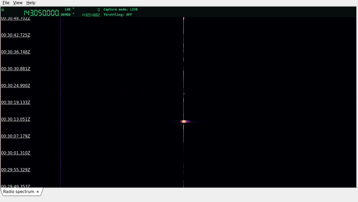Viewport: 358px width, 202px height.
Task: Open the File menu
Action: click(x=6, y=3)
